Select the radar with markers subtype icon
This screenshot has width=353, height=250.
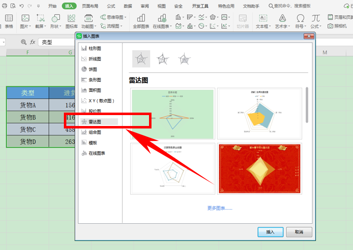162,59
